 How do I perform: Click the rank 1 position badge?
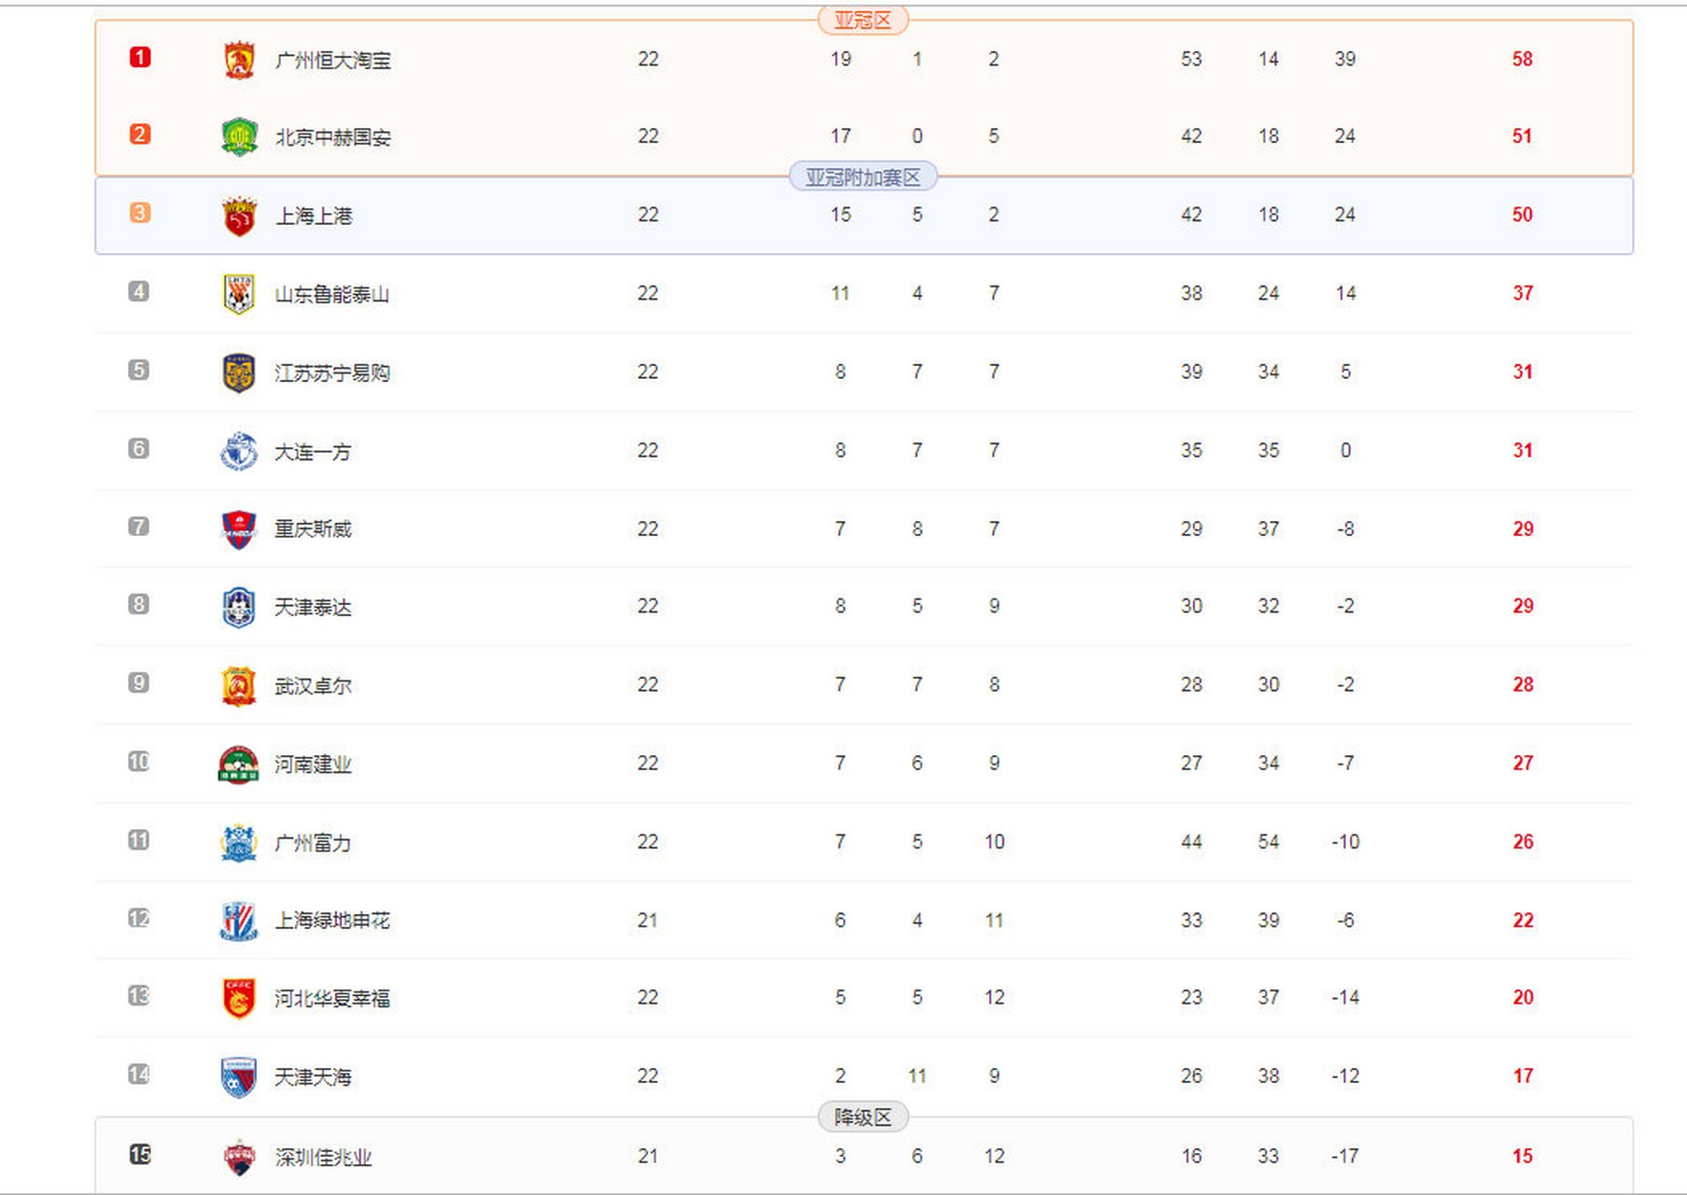(x=140, y=58)
